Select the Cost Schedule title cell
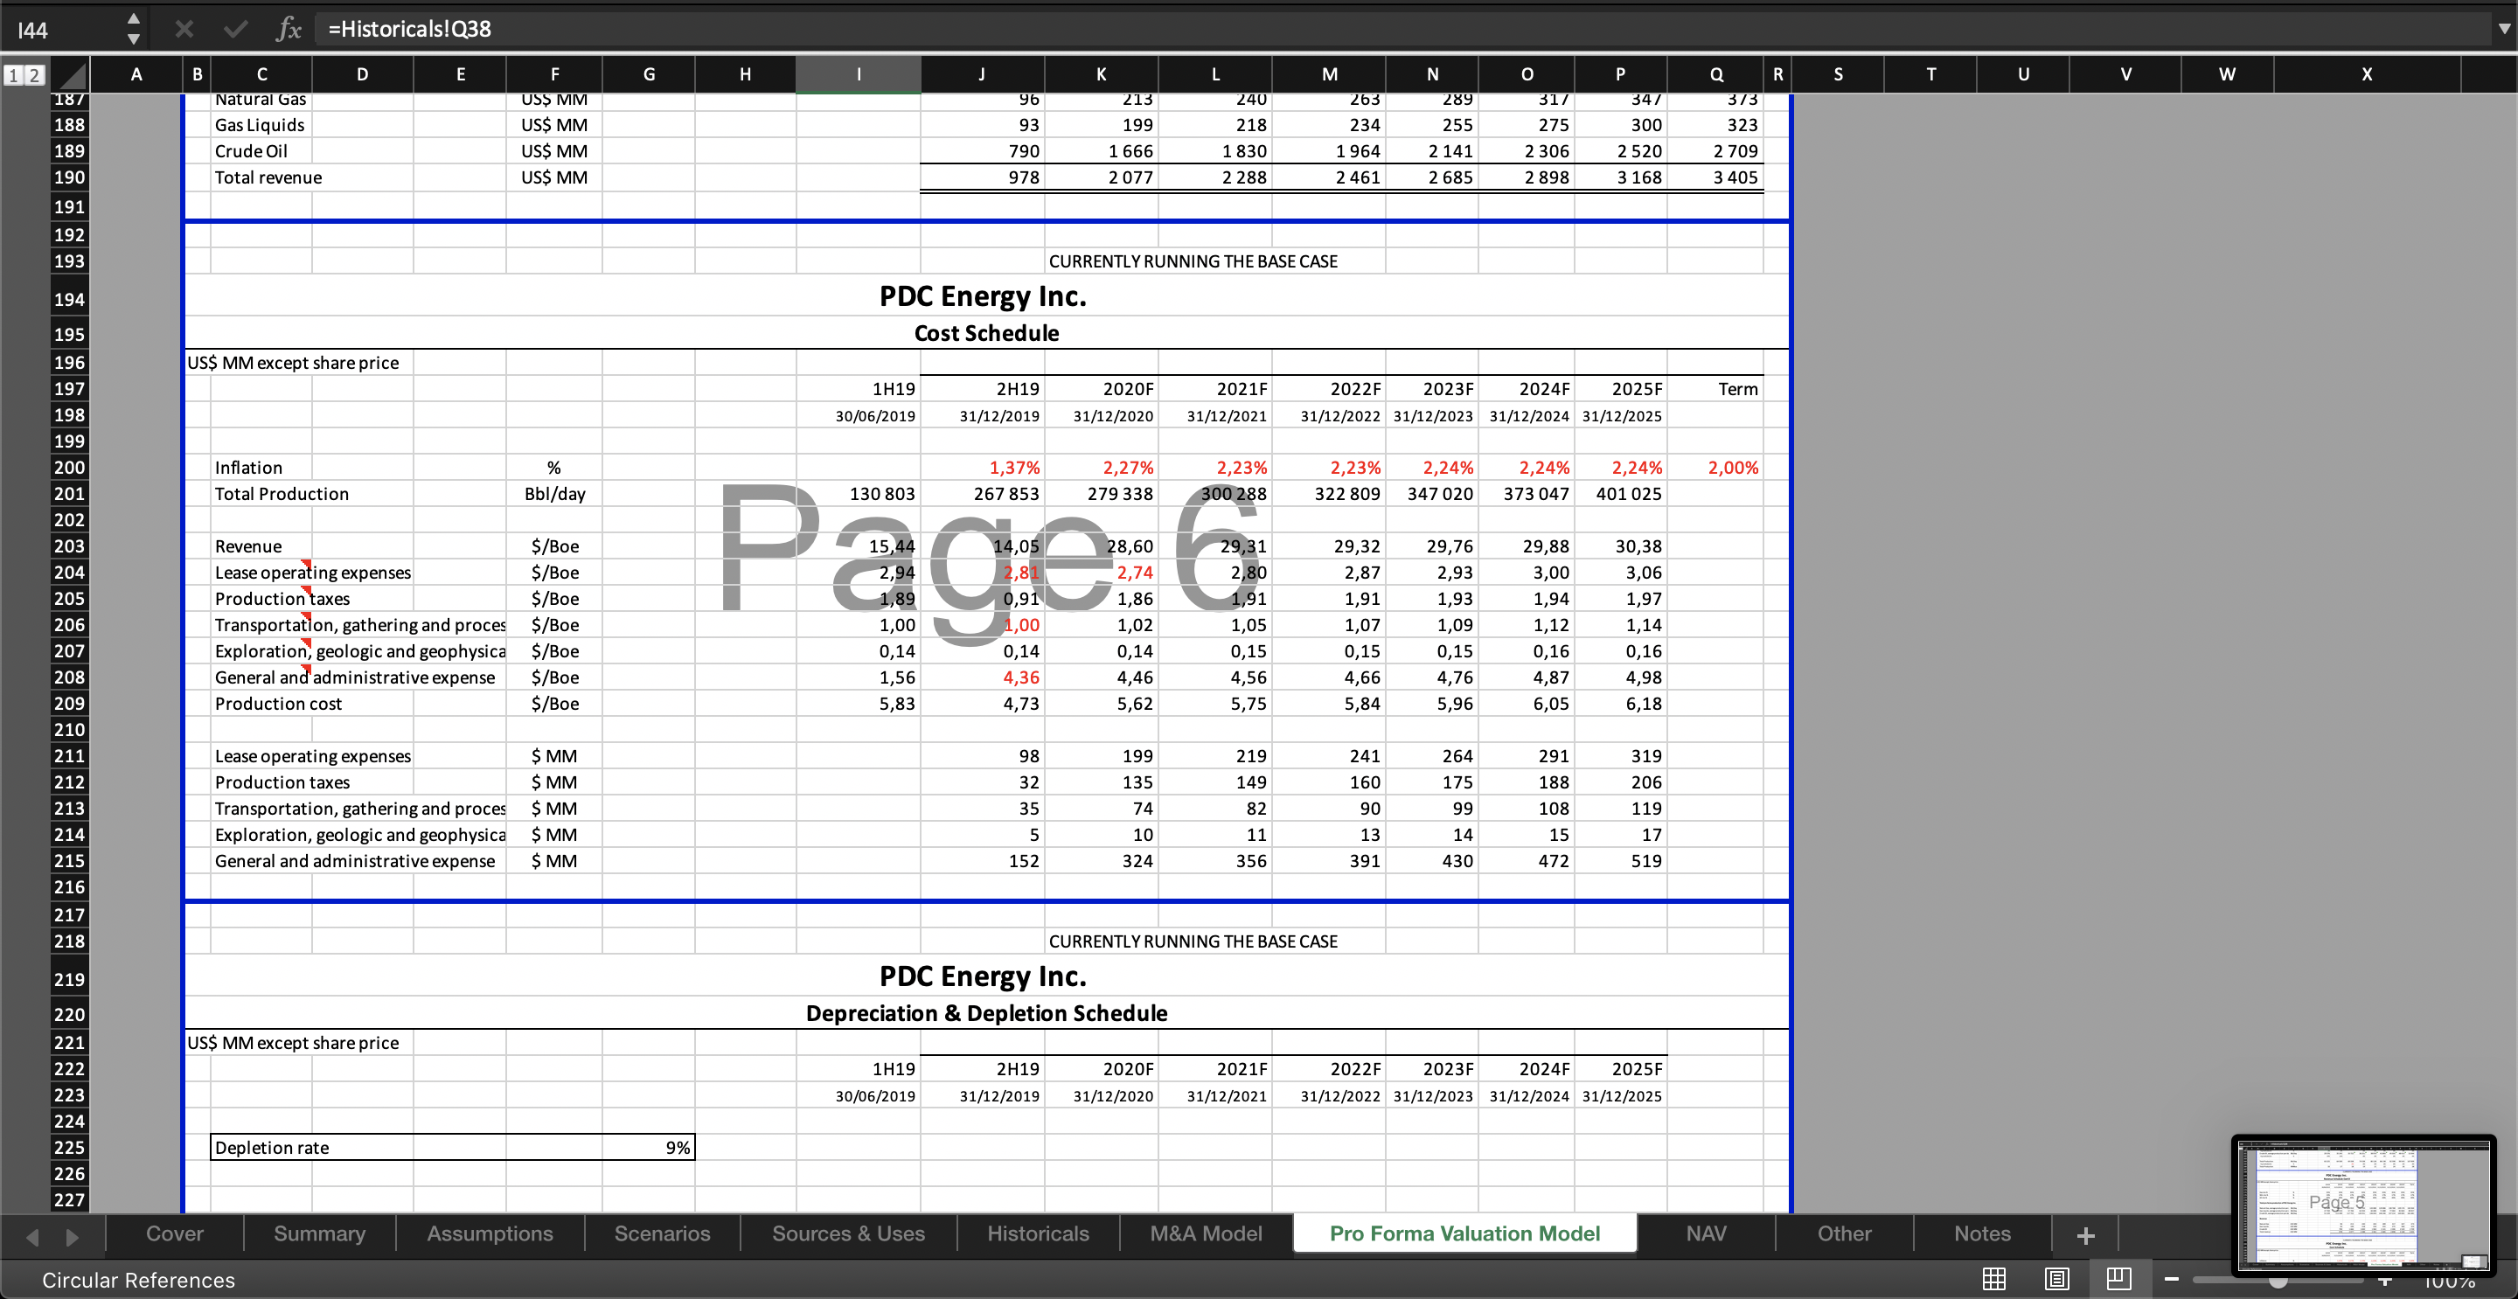The width and height of the screenshot is (2518, 1299). tap(986, 333)
